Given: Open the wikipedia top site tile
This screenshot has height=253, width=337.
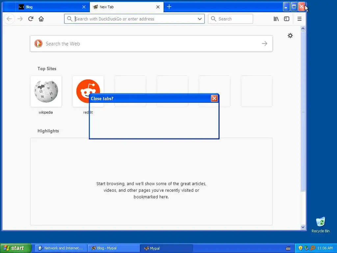Looking at the screenshot, I should click(46, 91).
